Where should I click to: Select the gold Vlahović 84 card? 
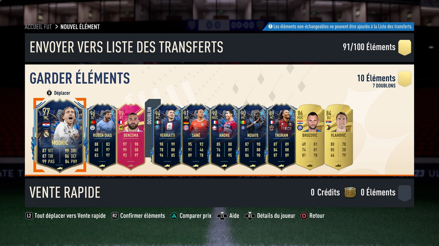coord(339,137)
